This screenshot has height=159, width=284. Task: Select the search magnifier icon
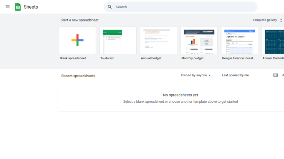[110, 7]
